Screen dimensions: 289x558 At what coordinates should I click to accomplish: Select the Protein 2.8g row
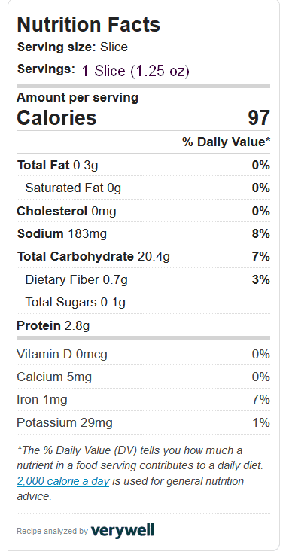(x=143, y=325)
